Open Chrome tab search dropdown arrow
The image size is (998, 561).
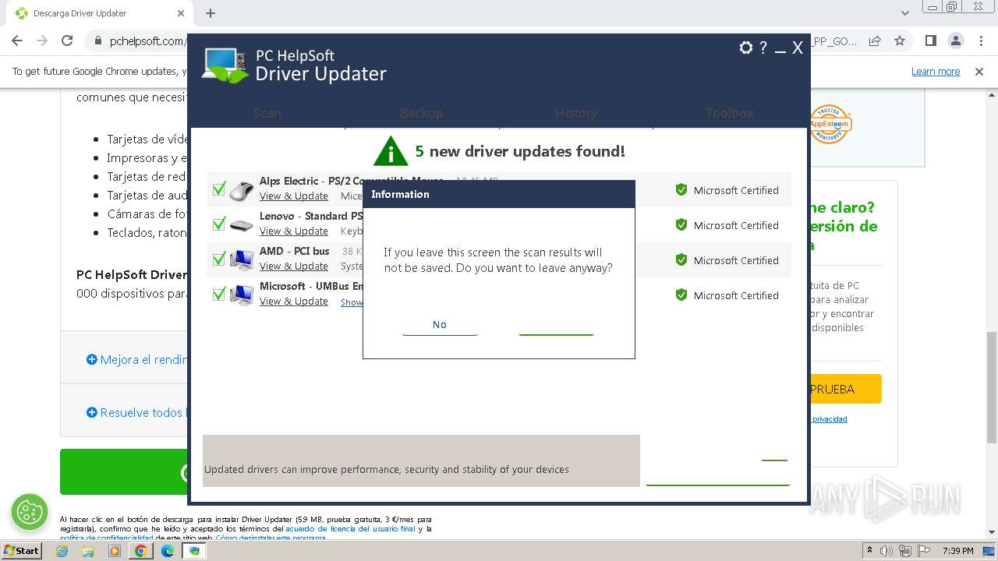click(x=905, y=13)
